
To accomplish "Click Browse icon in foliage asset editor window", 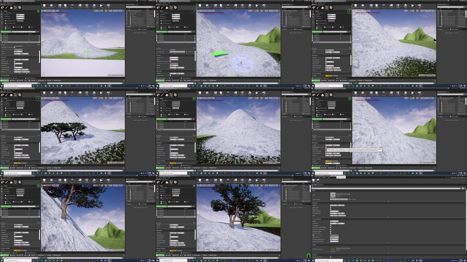I will coord(318,180).
